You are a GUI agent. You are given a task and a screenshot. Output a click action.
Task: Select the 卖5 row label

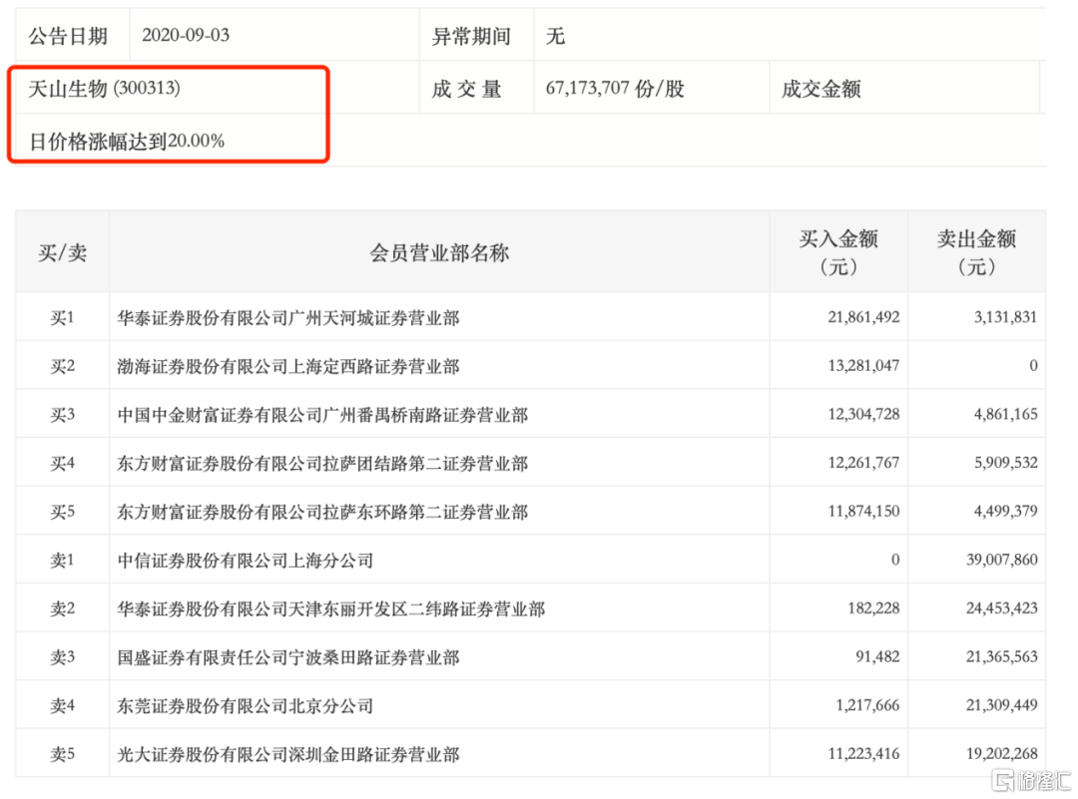[x=63, y=755]
